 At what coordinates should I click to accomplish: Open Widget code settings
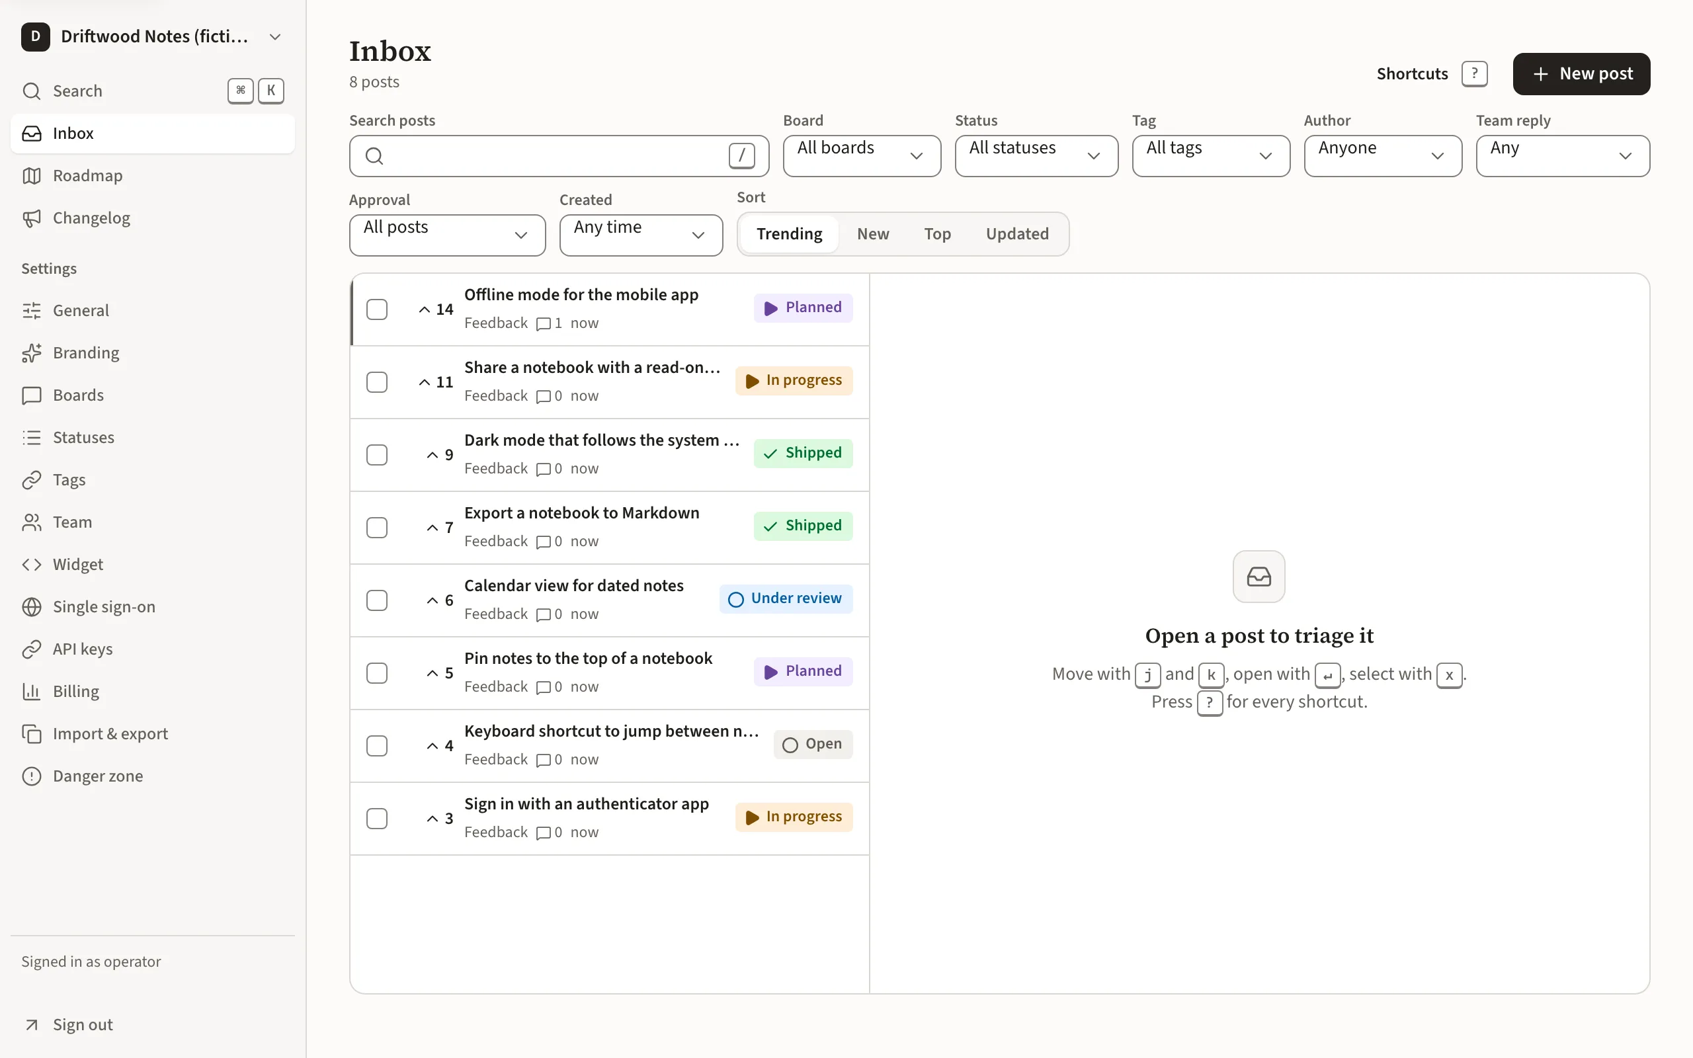153,565
